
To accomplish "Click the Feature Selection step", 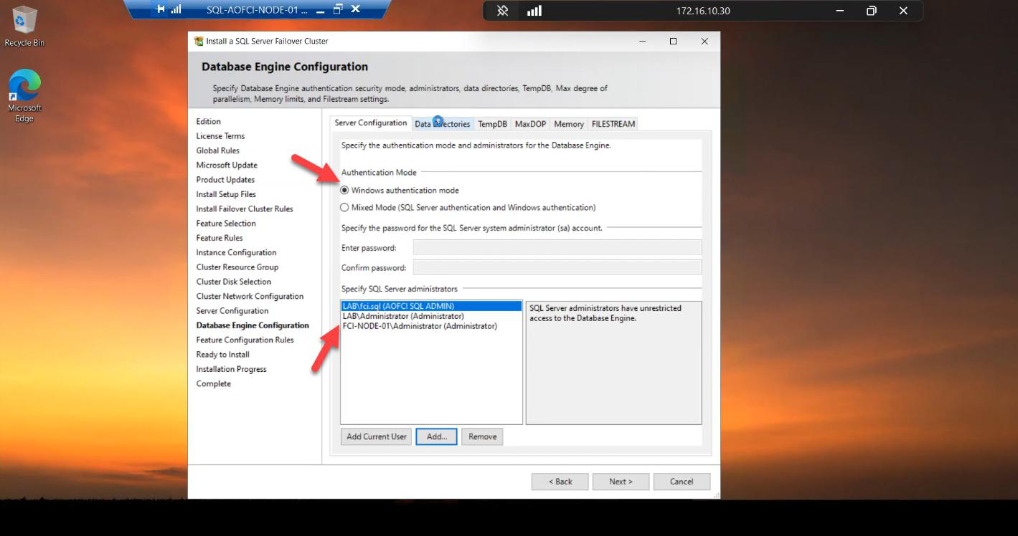I will click(x=226, y=224).
